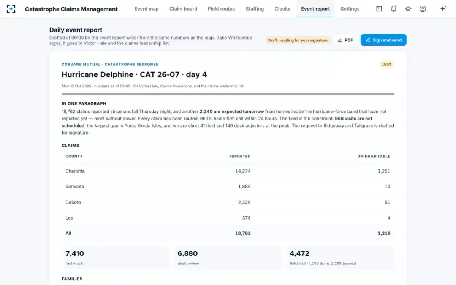Viewport: 456px width, 285px height.
Task: Download the report as PDF
Action: (x=345, y=40)
